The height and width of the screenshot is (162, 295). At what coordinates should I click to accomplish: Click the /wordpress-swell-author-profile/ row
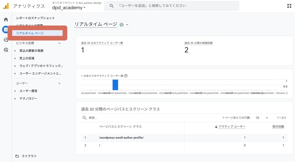click(x=121, y=138)
